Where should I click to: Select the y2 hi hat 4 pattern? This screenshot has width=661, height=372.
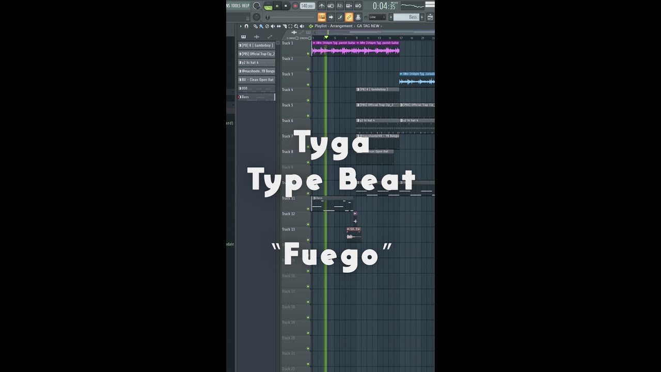point(256,63)
